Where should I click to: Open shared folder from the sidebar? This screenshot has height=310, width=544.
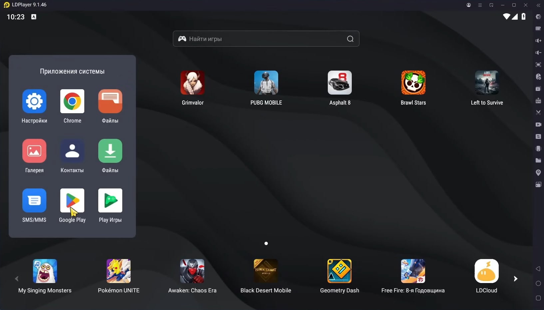coord(538,160)
